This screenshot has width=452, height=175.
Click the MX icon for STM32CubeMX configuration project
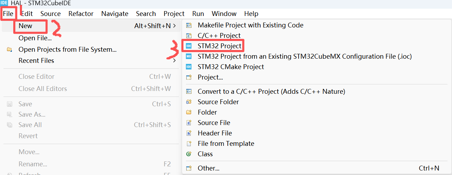pyautogui.click(x=189, y=56)
